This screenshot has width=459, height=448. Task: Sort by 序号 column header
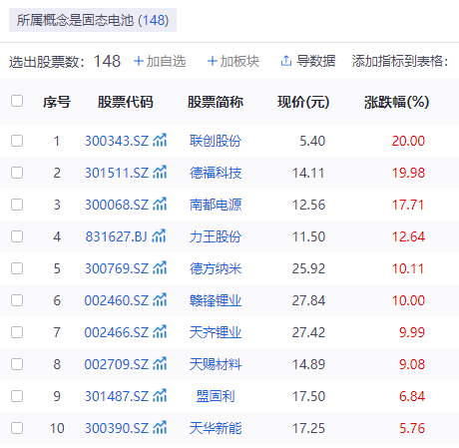pos(57,102)
